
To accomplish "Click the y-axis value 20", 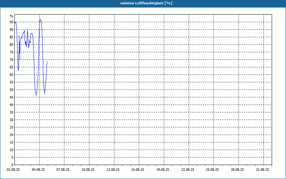I will coord(11,135).
